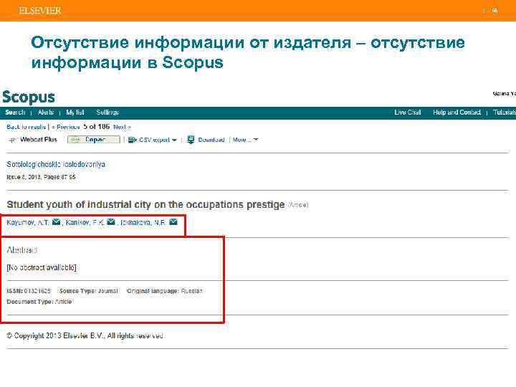Click the 'Document Type: Article' text

coord(39,302)
